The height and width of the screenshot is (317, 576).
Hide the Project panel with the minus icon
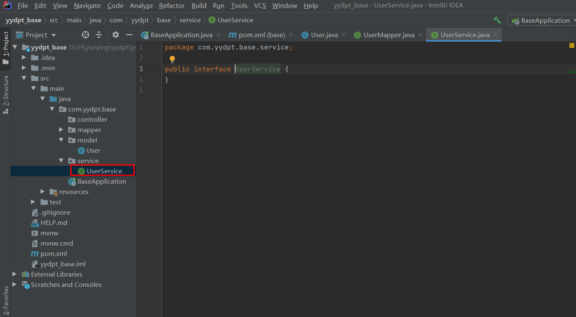(x=129, y=35)
